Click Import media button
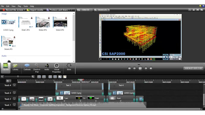Viewport: 205px width, 115px height. 35,10
